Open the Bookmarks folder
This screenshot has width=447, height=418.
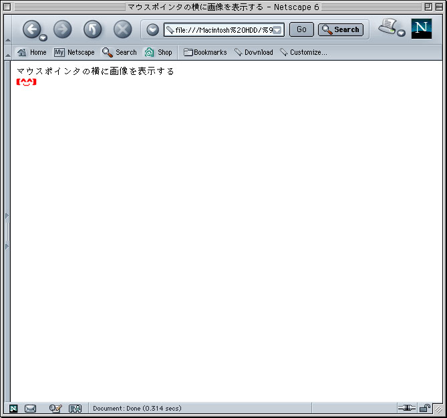[x=205, y=52]
